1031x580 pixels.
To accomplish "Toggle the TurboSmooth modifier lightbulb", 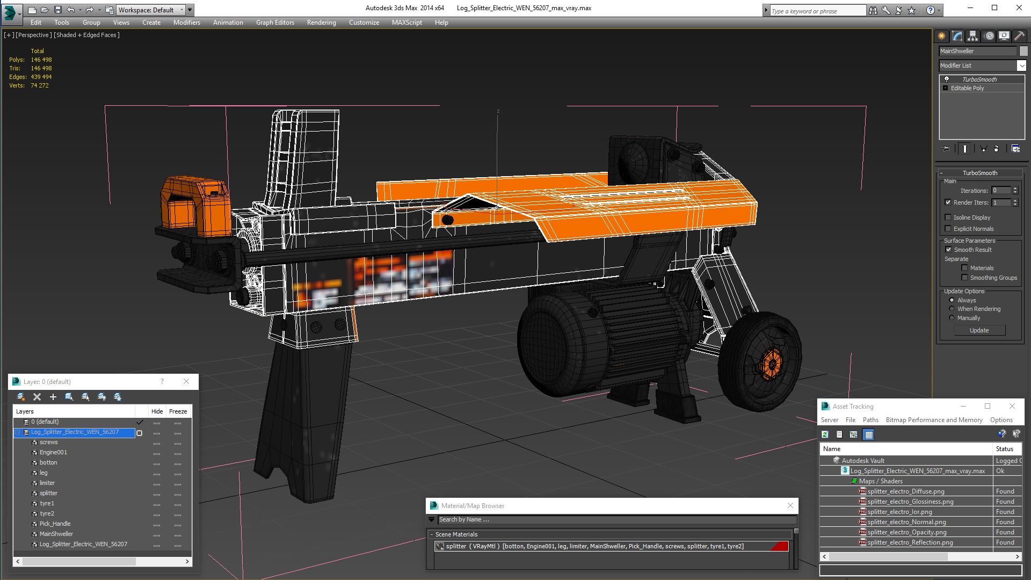I will point(947,79).
